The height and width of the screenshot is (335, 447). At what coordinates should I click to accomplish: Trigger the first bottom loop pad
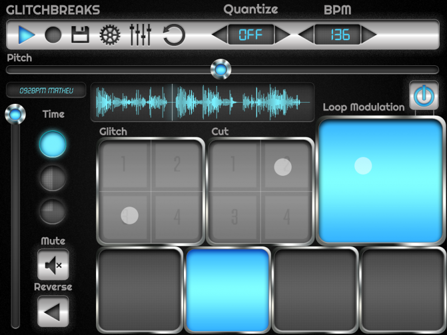coord(140,290)
